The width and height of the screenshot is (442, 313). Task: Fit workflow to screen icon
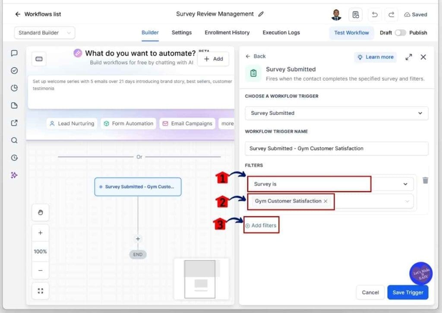tap(40, 291)
